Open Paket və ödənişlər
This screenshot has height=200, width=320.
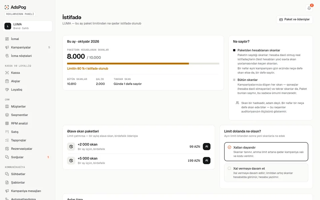point(294,20)
